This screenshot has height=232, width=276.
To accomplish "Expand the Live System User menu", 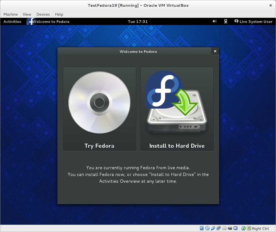I will 253,22.
